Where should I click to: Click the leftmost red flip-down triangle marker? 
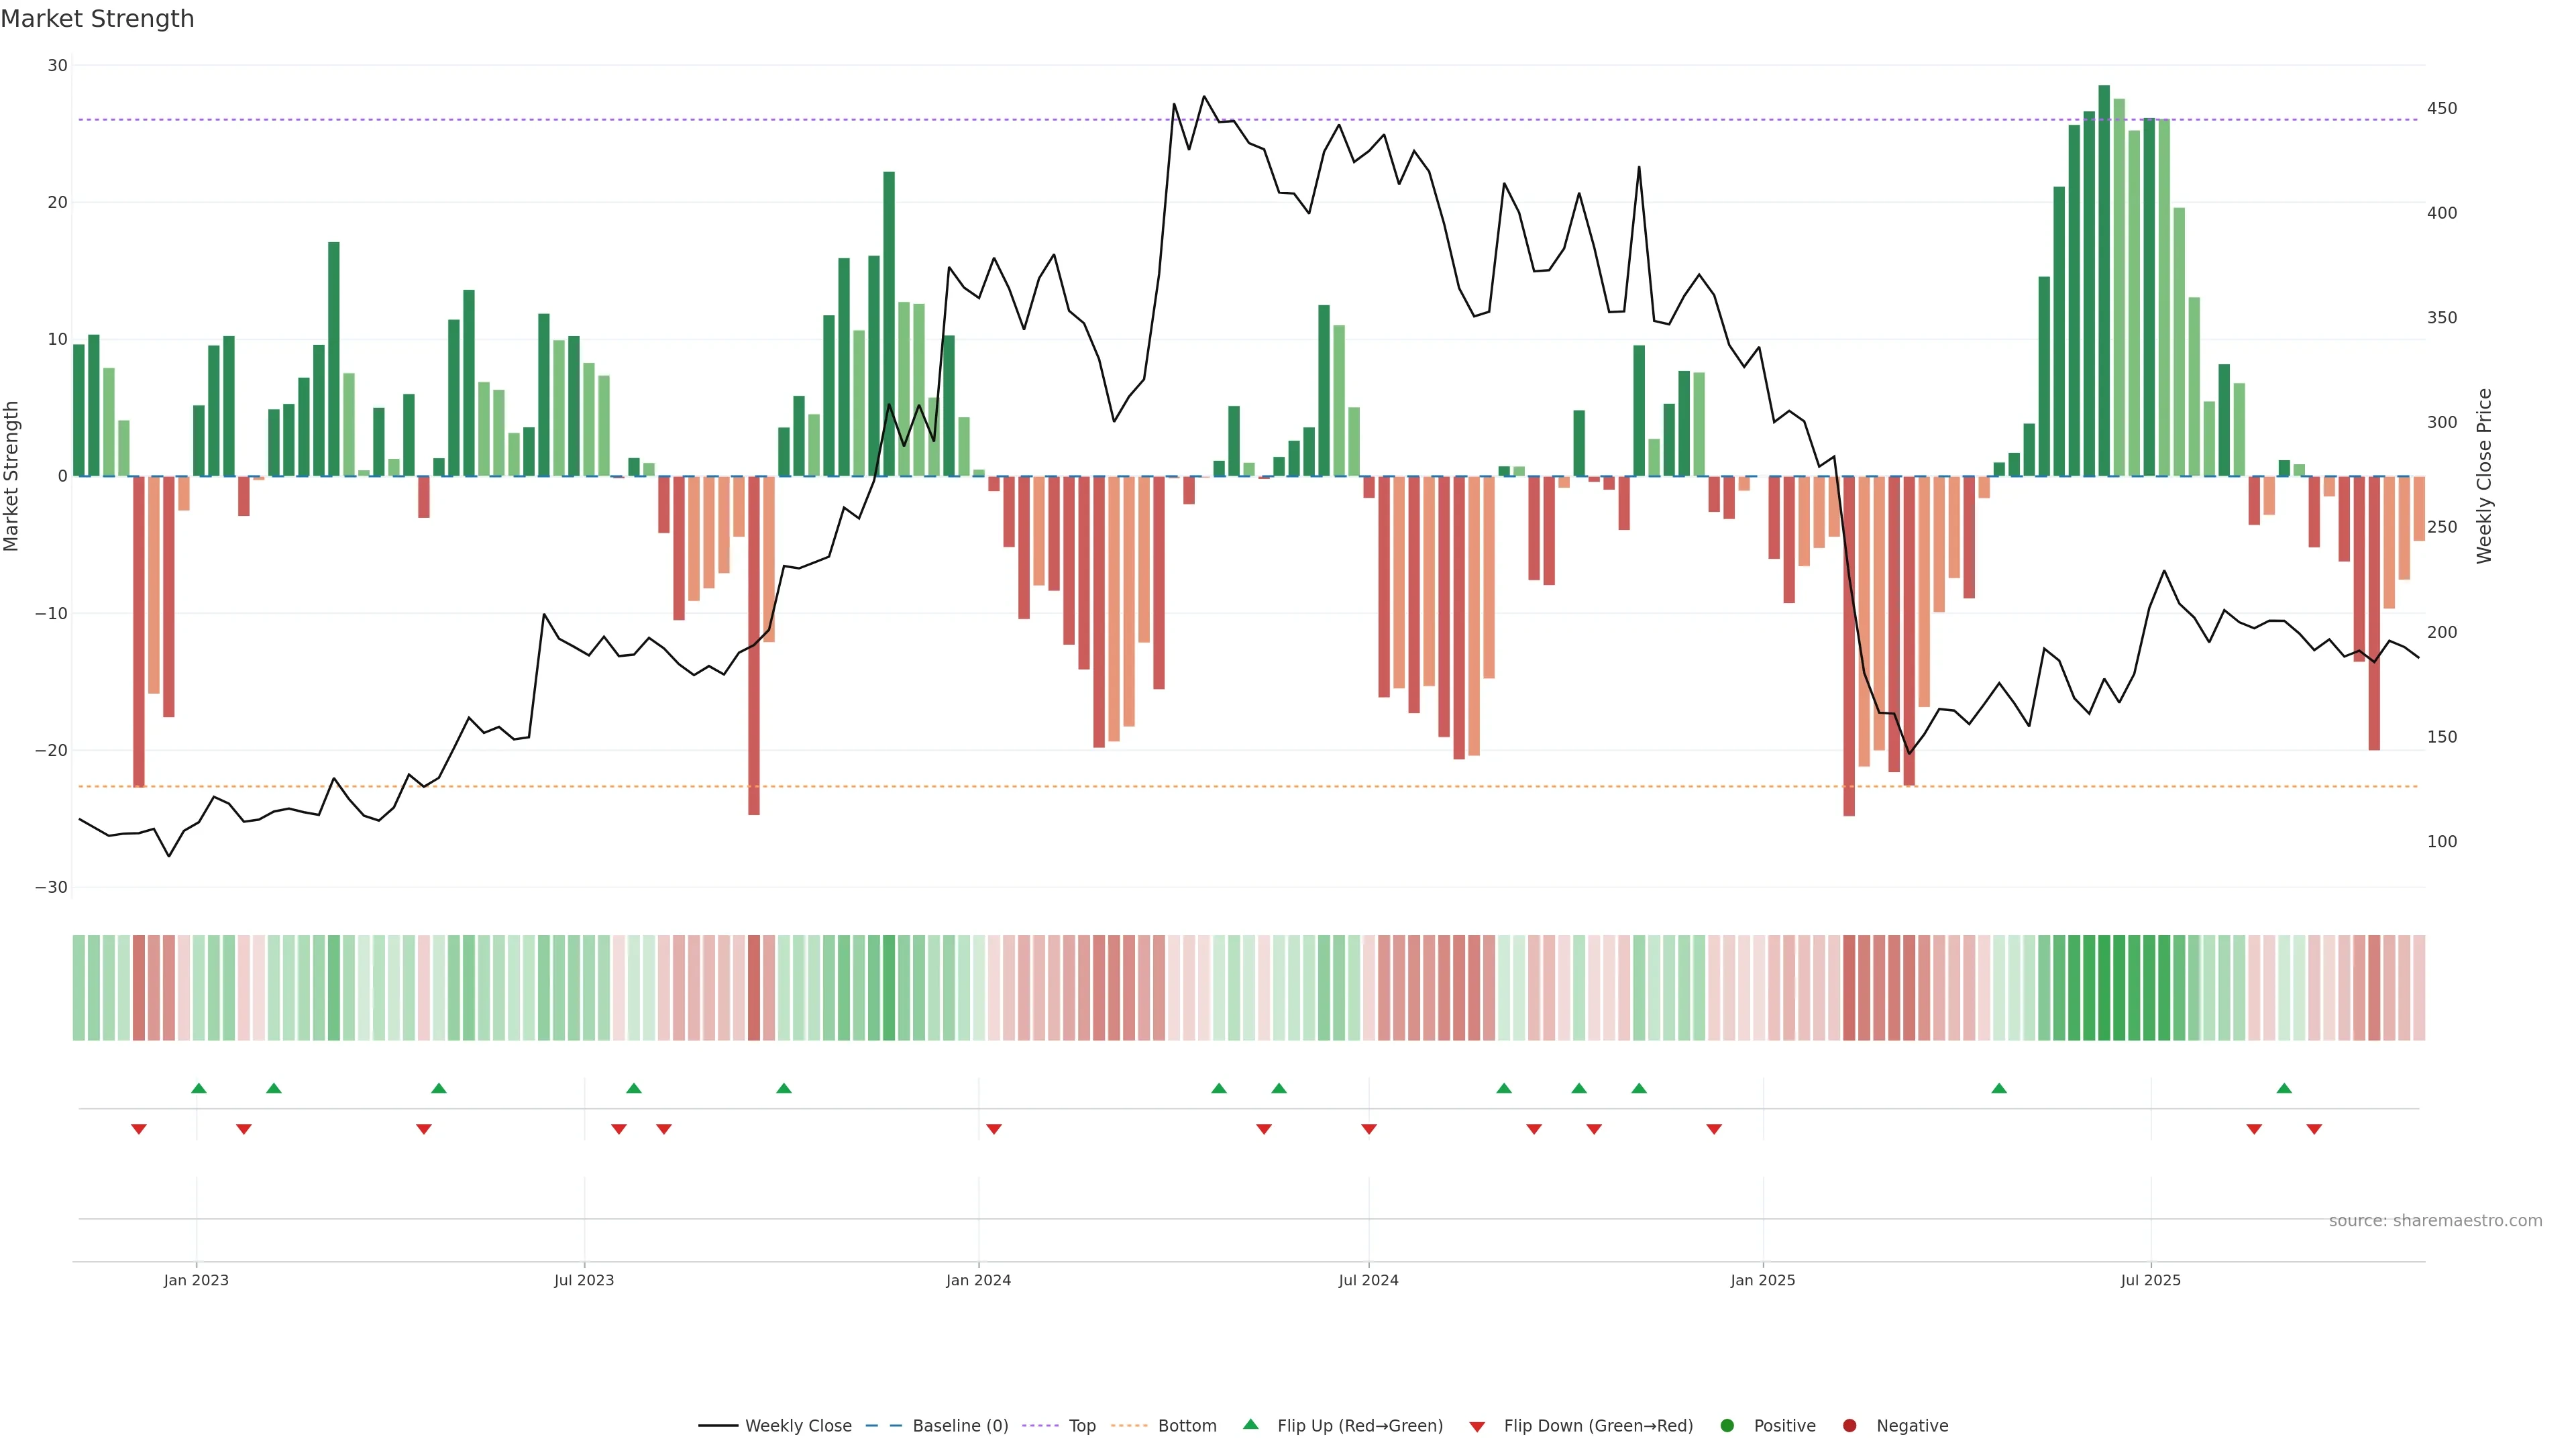point(139,1129)
